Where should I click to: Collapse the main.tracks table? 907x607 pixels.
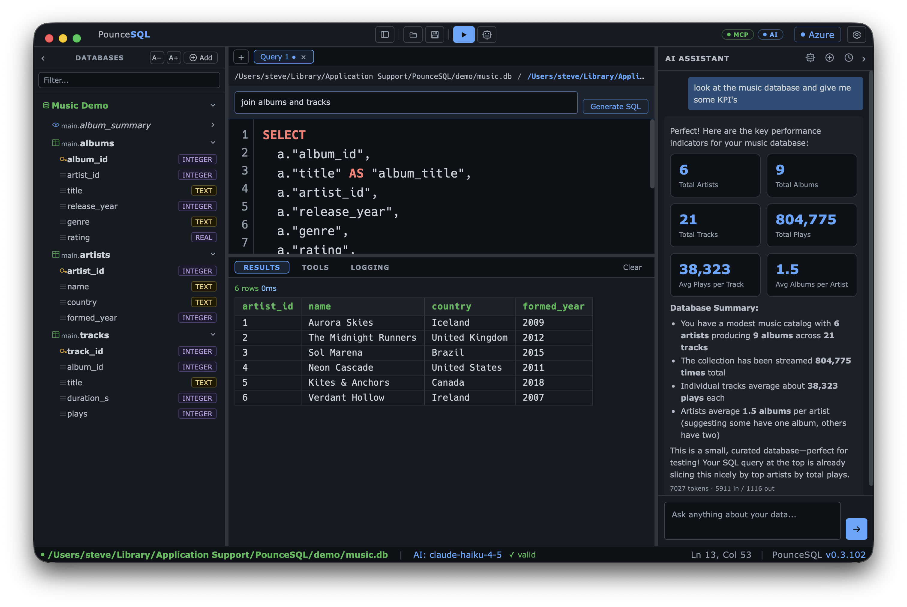pyautogui.click(x=213, y=334)
